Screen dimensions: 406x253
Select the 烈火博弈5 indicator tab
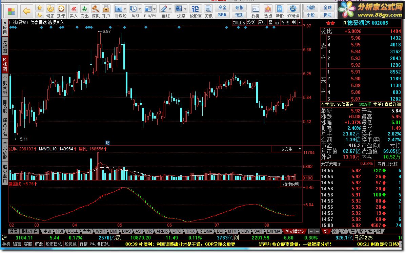click(x=294, y=231)
